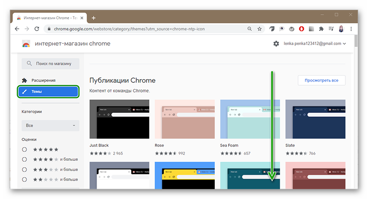Open the Just Black theme title

click(99, 146)
